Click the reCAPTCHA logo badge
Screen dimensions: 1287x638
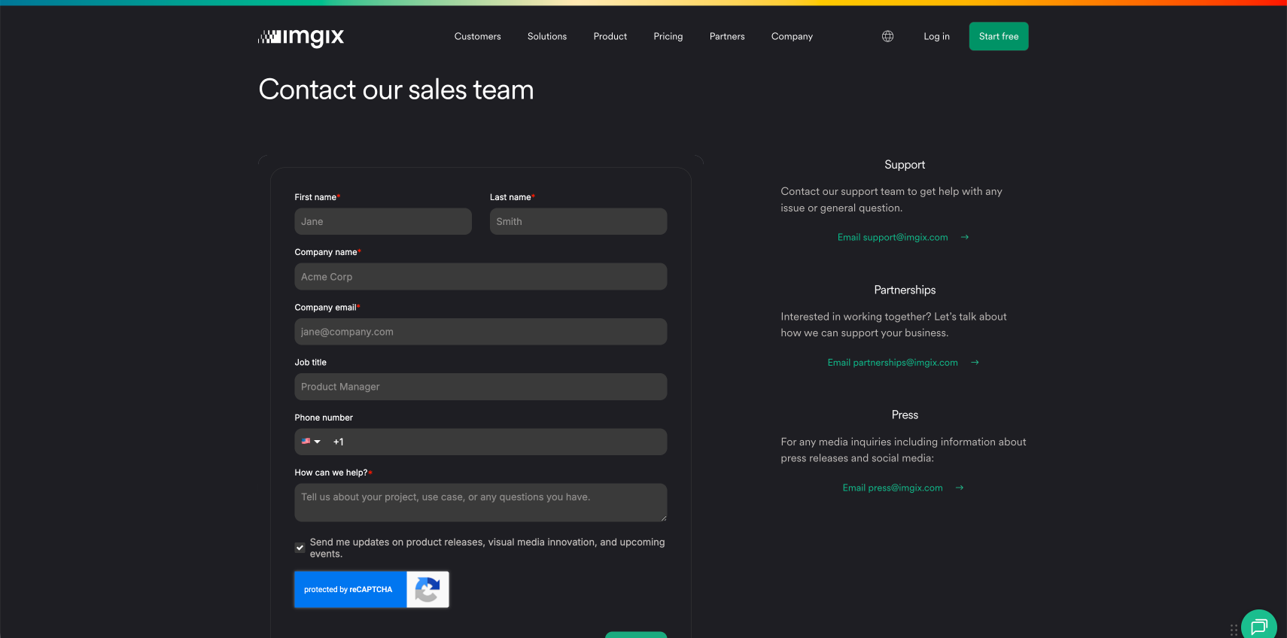click(x=427, y=590)
